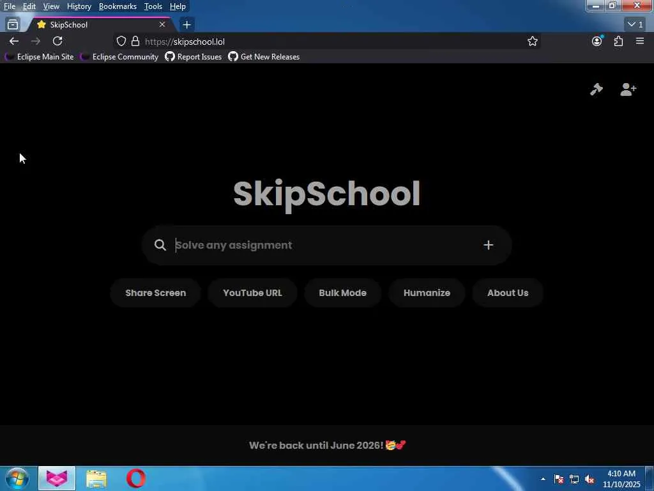Open the Bookmarks menu
The height and width of the screenshot is (491, 654).
click(x=118, y=6)
